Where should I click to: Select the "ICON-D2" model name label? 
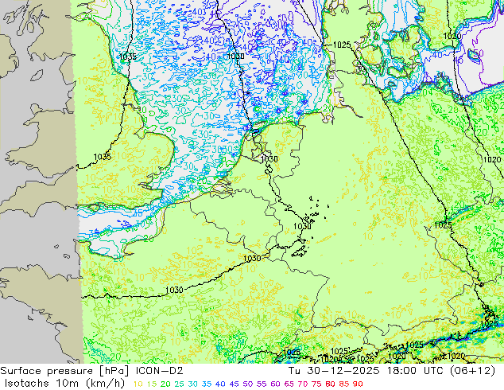coord(160,371)
